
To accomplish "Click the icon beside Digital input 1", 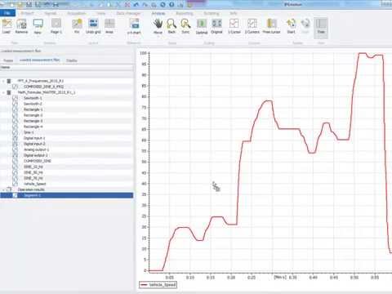I will coord(15,138).
